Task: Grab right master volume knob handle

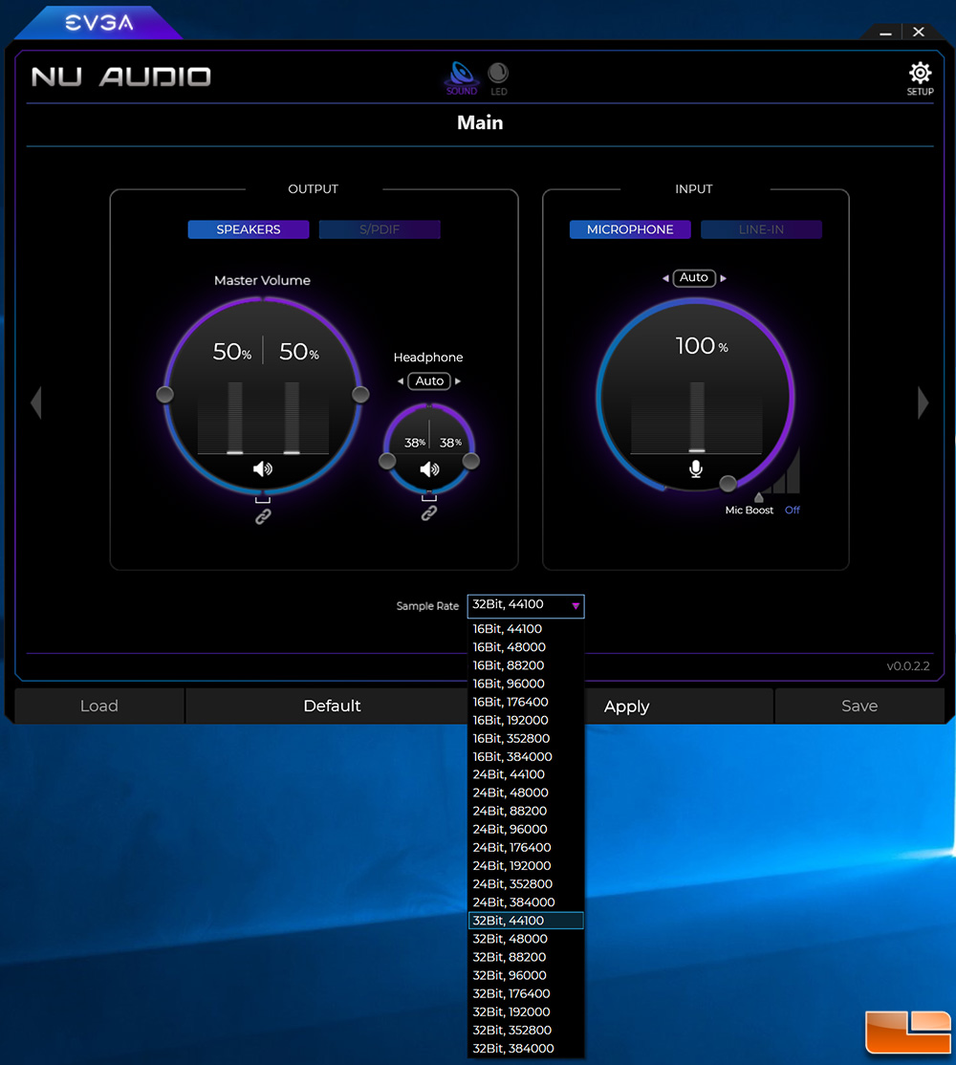Action: [x=360, y=394]
